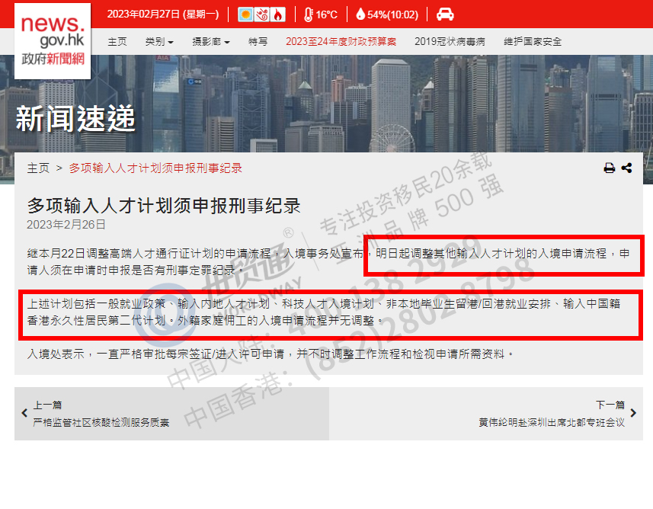Click the fire danger warning icon
Image resolution: width=653 pixels, height=509 pixels.
(278, 14)
